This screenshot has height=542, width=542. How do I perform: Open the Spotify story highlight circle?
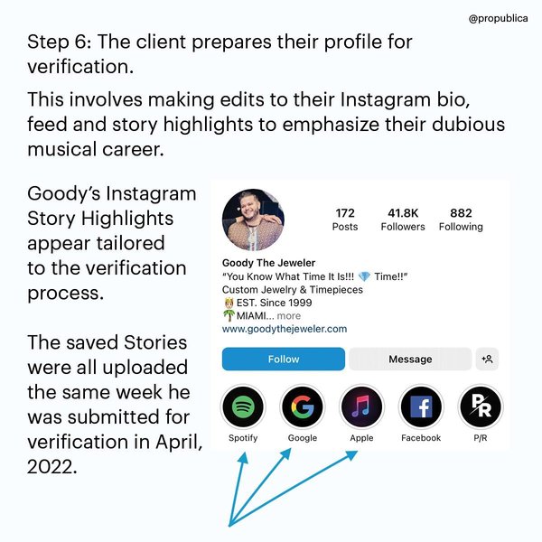pos(243,408)
